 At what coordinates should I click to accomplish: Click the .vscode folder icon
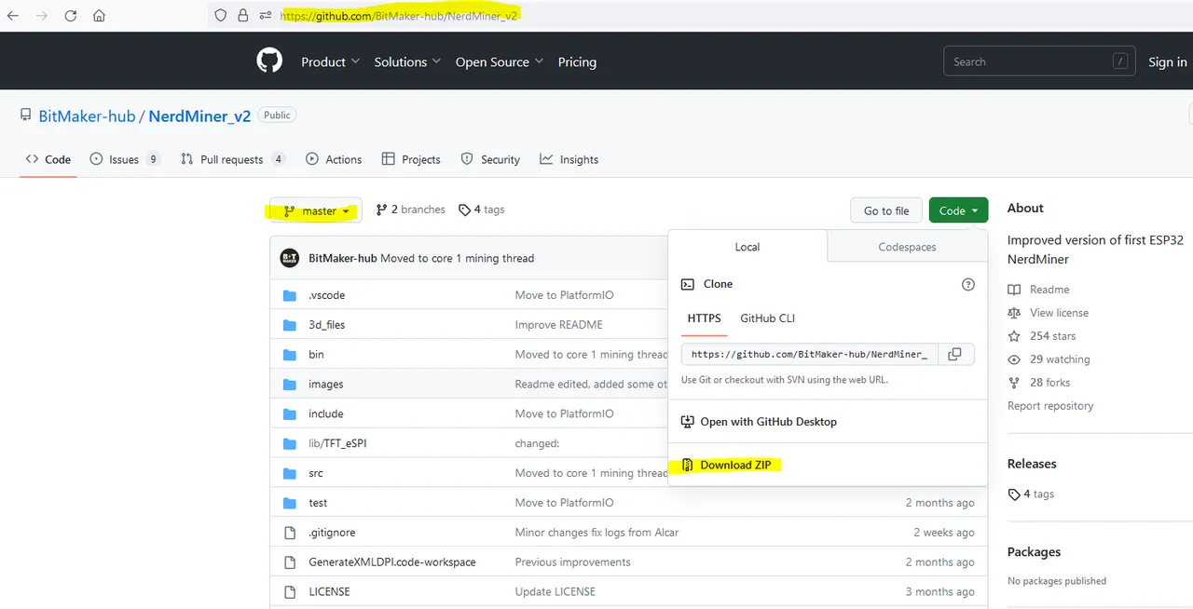tap(290, 295)
